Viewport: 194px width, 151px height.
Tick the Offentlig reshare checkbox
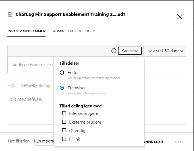click(x=64, y=130)
